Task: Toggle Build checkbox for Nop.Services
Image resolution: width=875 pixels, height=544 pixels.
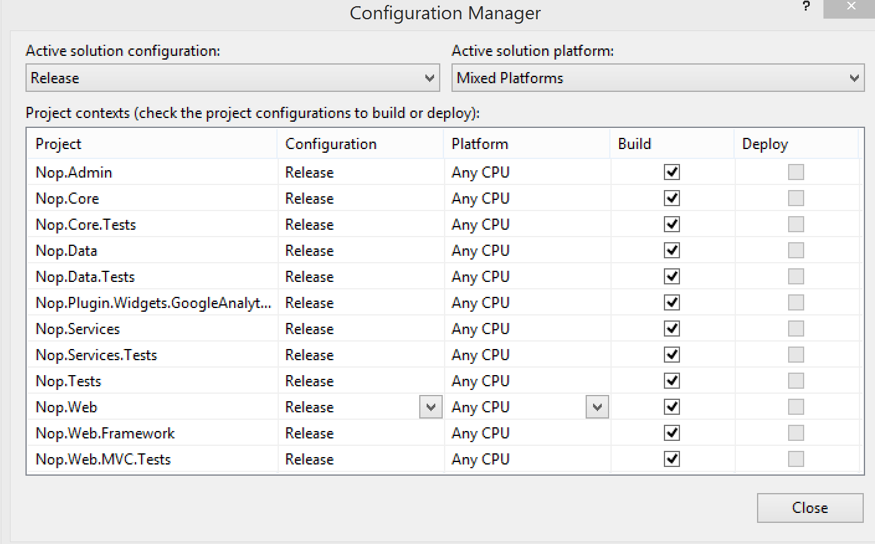Action: [672, 329]
